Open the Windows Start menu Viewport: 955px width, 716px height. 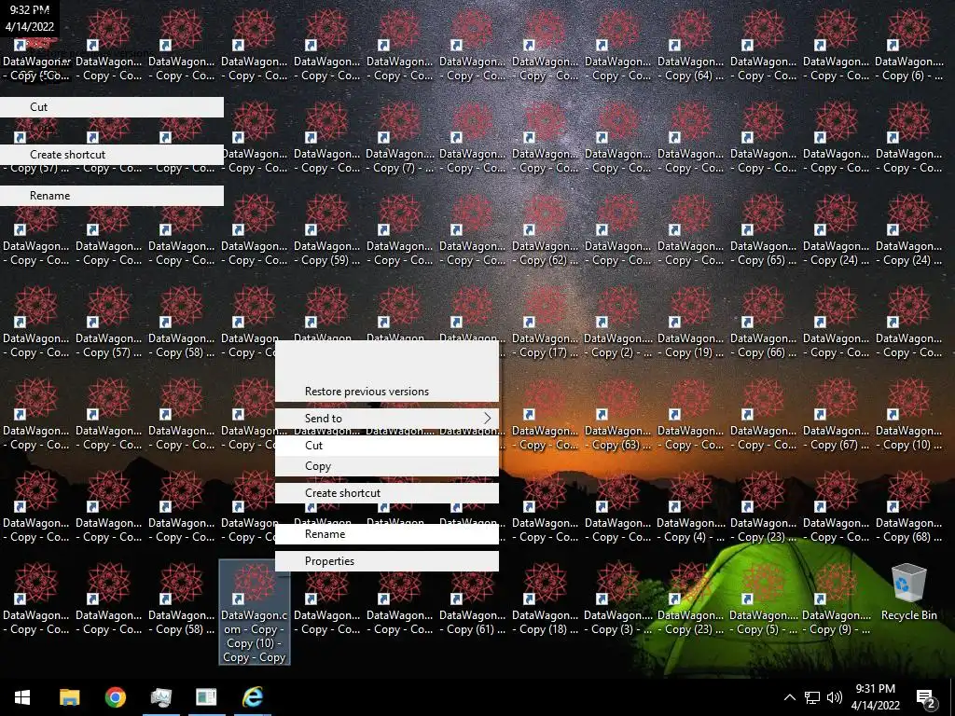click(x=22, y=697)
